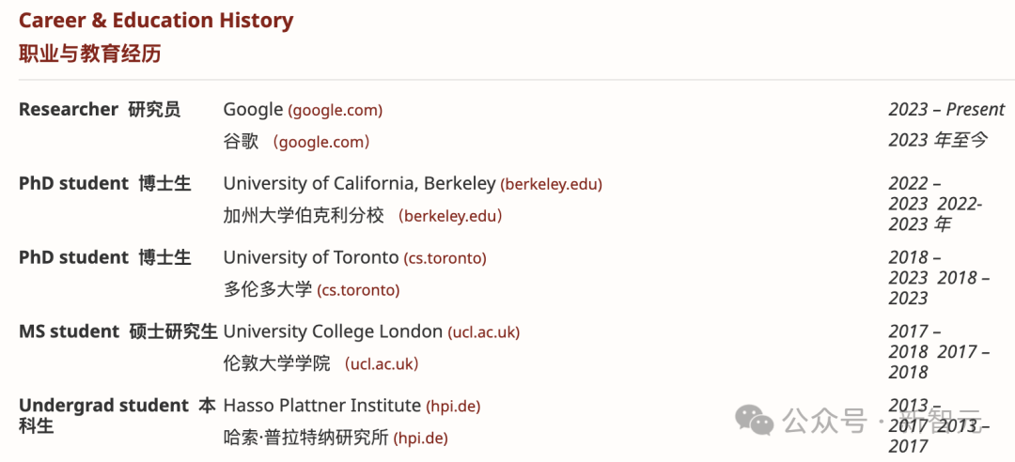Open cs.toronto link beside 多伦多大学
Image resolution: width=1015 pixels, height=462 pixels.
(x=359, y=290)
